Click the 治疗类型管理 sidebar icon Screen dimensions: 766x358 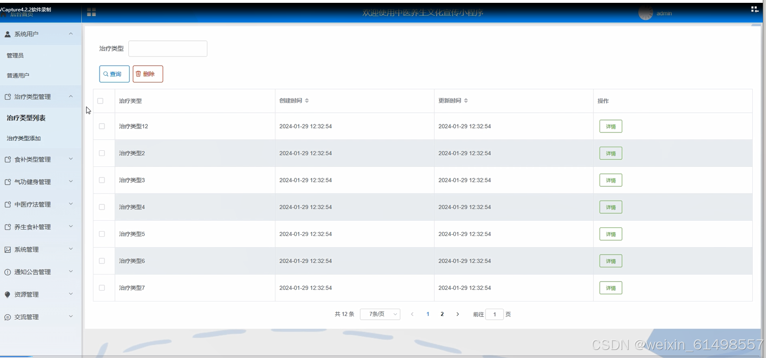click(x=8, y=97)
